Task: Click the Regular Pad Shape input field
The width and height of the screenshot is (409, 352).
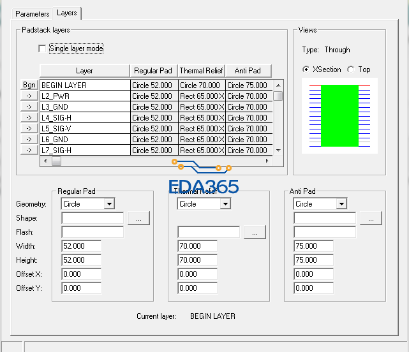Action: point(93,218)
